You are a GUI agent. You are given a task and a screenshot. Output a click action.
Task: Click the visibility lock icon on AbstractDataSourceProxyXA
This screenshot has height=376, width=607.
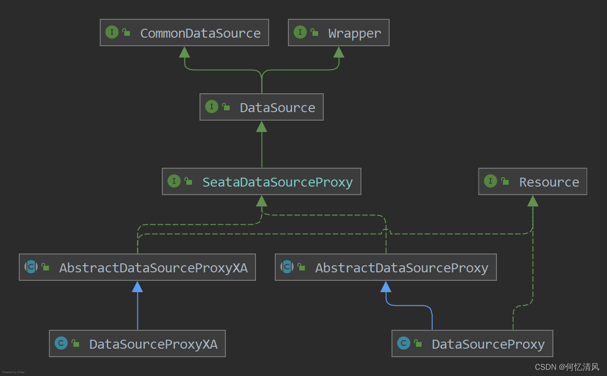click(x=45, y=267)
